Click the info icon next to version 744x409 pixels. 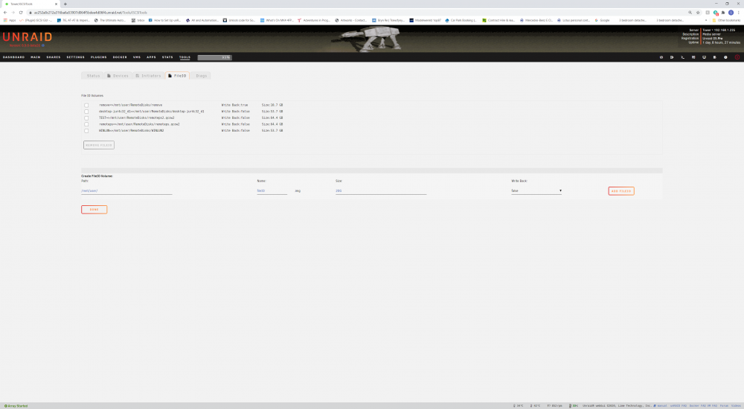(43, 45)
